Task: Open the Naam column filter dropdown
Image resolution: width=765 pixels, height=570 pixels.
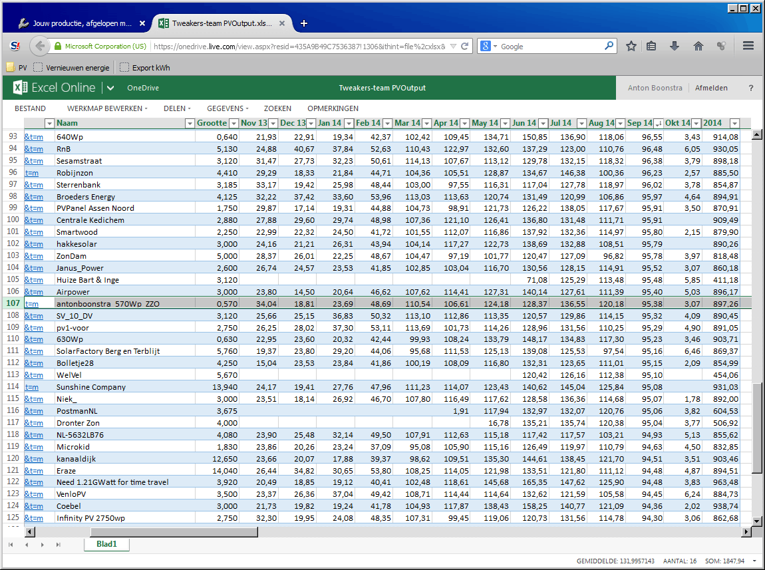Action: pyautogui.click(x=190, y=123)
